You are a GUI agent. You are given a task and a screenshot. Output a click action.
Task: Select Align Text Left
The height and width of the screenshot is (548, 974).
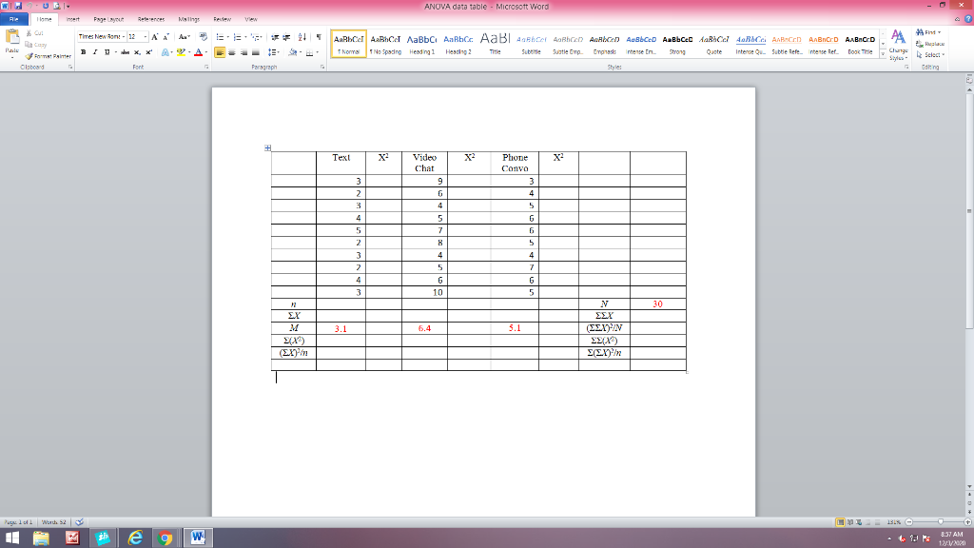point(220,53)
